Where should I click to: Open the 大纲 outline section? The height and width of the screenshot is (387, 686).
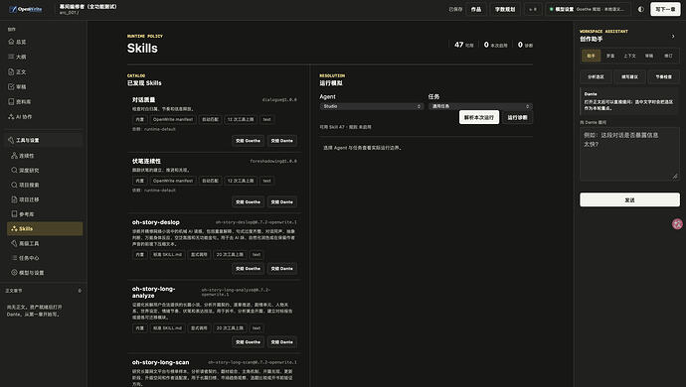18,57
